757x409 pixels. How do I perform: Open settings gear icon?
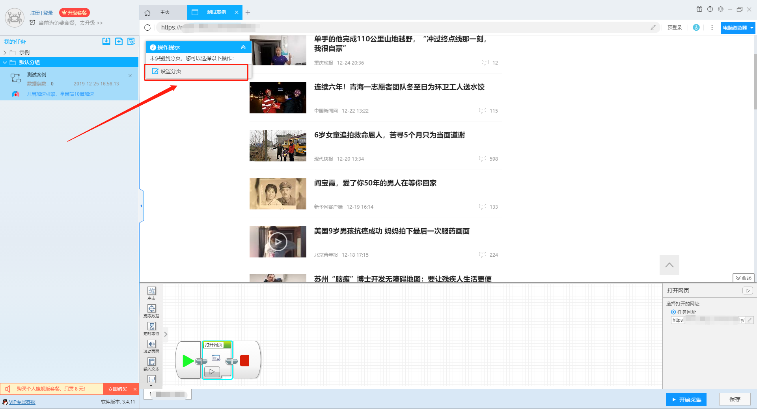click(721, 9)
